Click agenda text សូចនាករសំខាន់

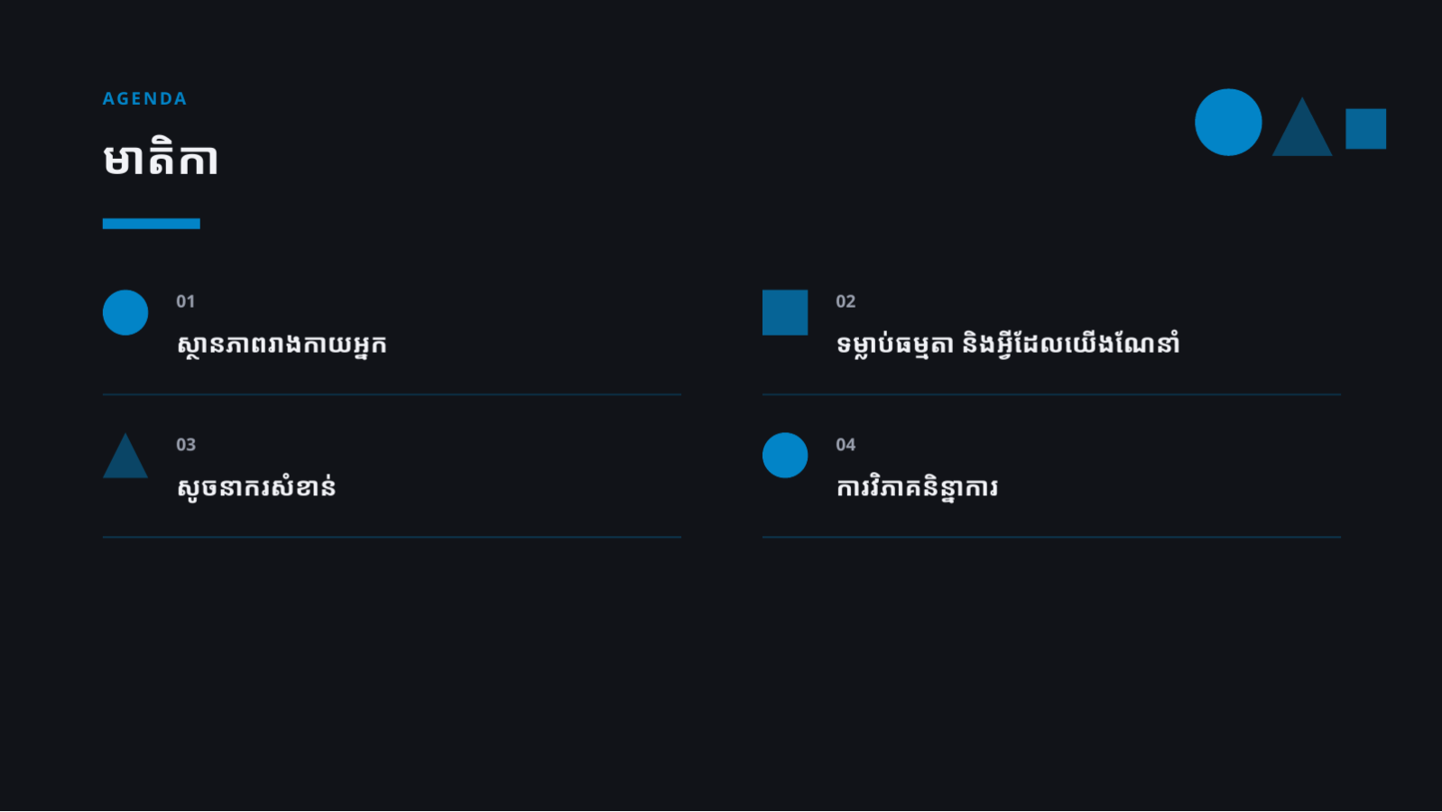coord(256,487)
